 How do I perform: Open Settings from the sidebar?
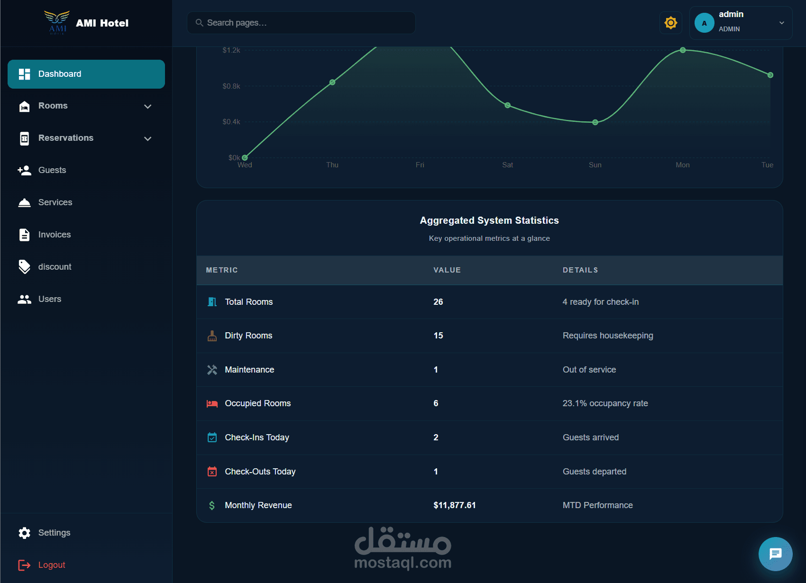86,533
